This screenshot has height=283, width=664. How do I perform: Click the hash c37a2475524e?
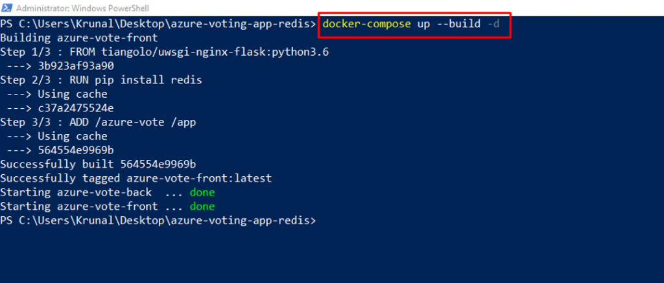(76, 108)
